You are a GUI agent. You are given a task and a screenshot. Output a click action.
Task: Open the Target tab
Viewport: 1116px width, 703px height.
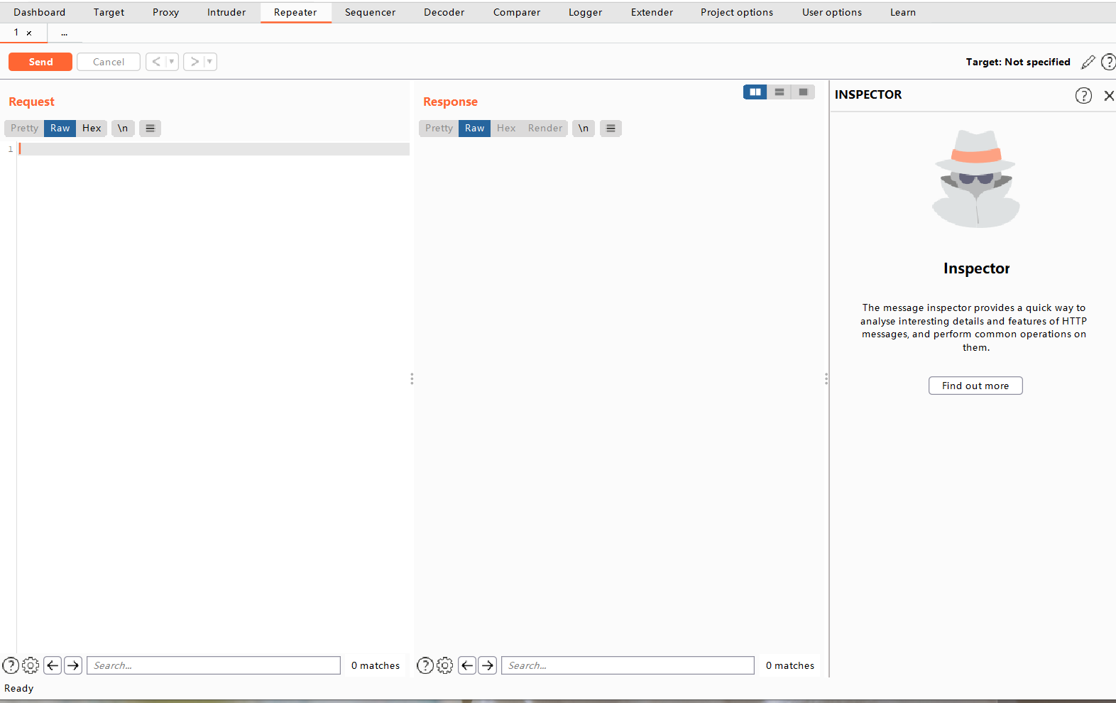click(x=109, y=12)
